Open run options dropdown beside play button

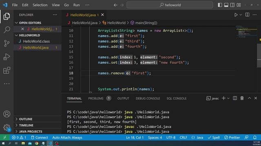241,15
